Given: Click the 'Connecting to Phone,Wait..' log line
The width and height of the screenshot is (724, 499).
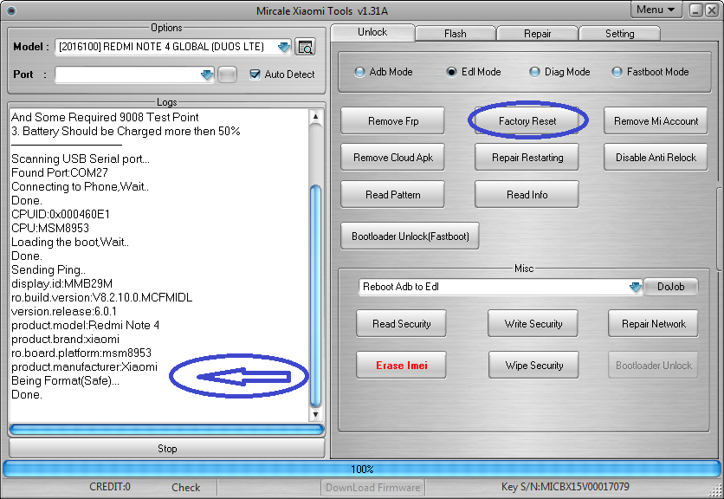Looking at the screenshot, I should tap(80, 186).
